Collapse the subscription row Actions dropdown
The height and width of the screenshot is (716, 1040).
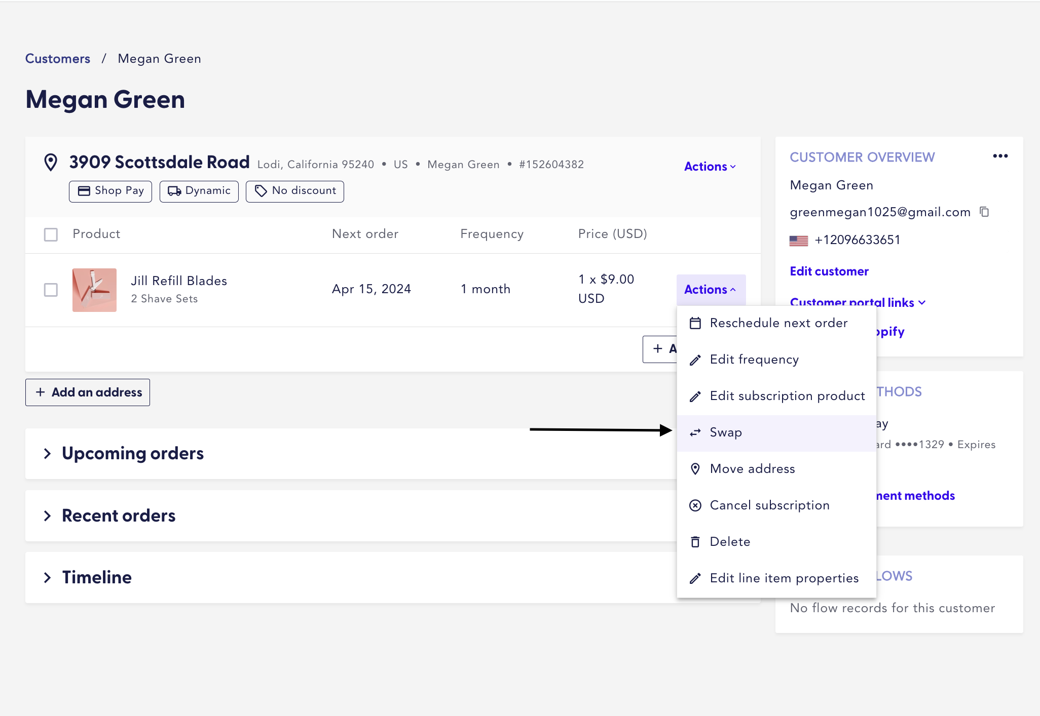click(x=710, y=290)
